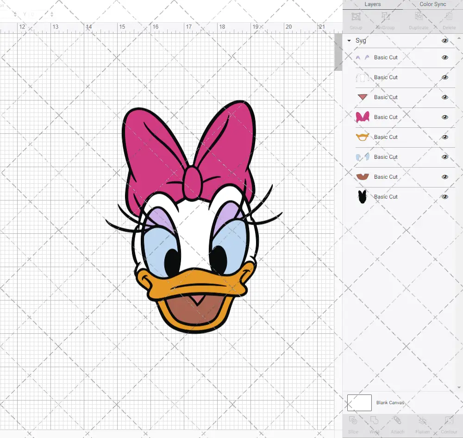Viewport: 463px width, 438px height.
Task: Select the Weld tool
Action: pyautogui.click(x=374, y=420)
